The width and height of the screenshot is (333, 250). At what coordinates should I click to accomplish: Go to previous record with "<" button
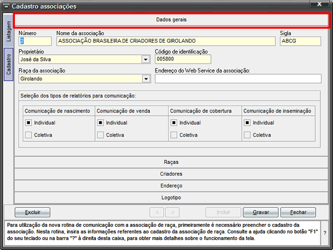157,212
